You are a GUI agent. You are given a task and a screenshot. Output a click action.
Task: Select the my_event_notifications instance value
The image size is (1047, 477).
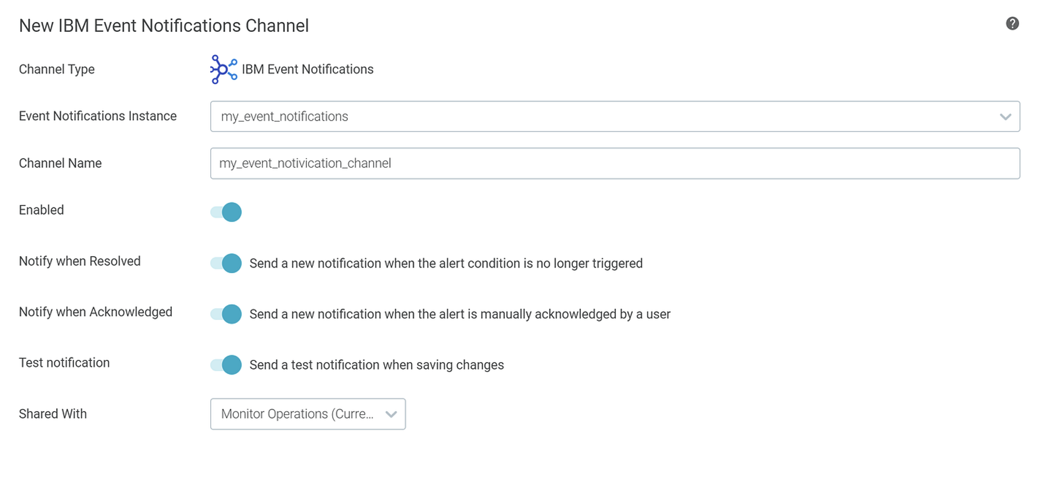click(284, 116)
